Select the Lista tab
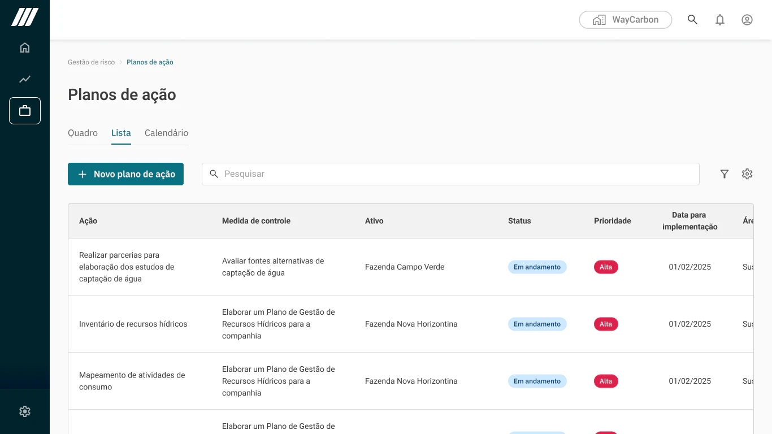 (x=121, y=133)
